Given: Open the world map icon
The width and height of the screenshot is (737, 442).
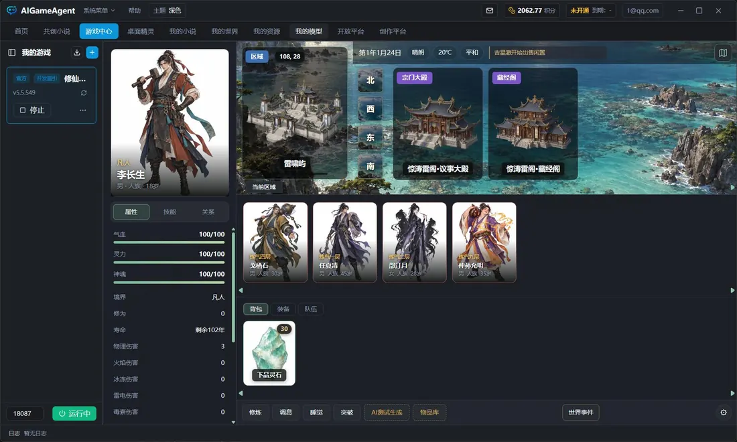Looking at the screenshot, I should click(x=723, y=53).
